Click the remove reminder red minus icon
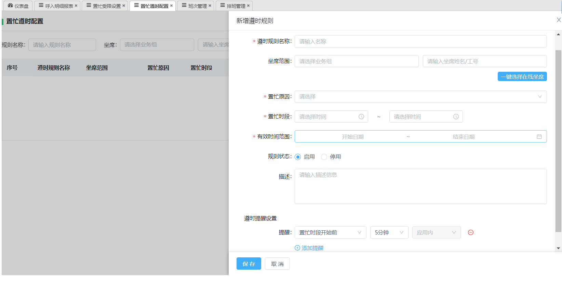Screen dimensions: 562x284 click(471, 232)
